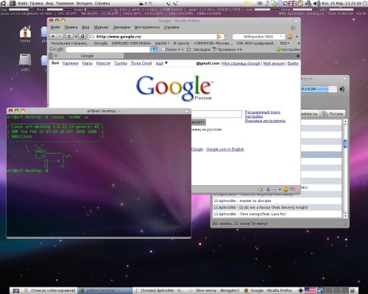
Task: Click the Firefox Reload button
Action: click(x=69, y=37)
